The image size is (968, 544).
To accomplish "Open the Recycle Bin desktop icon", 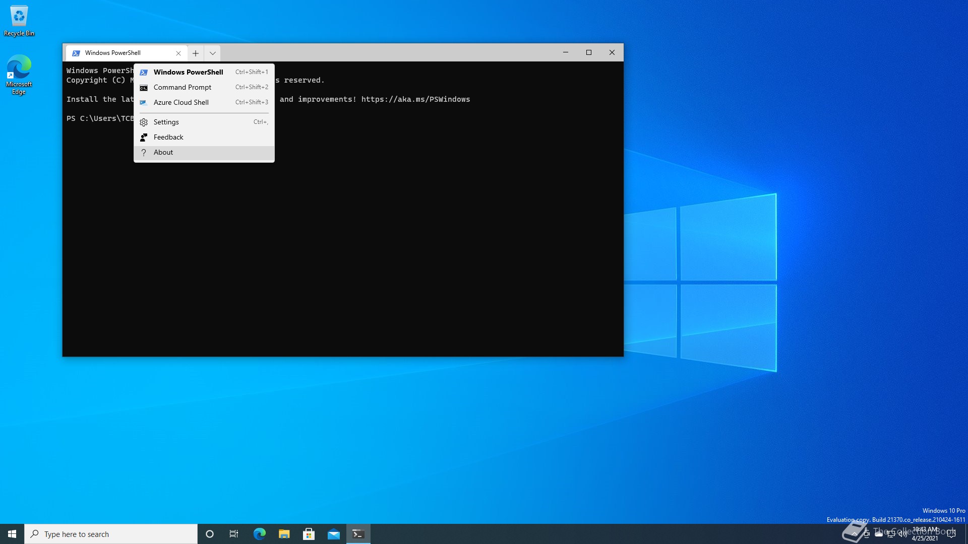I will point(19,21).
